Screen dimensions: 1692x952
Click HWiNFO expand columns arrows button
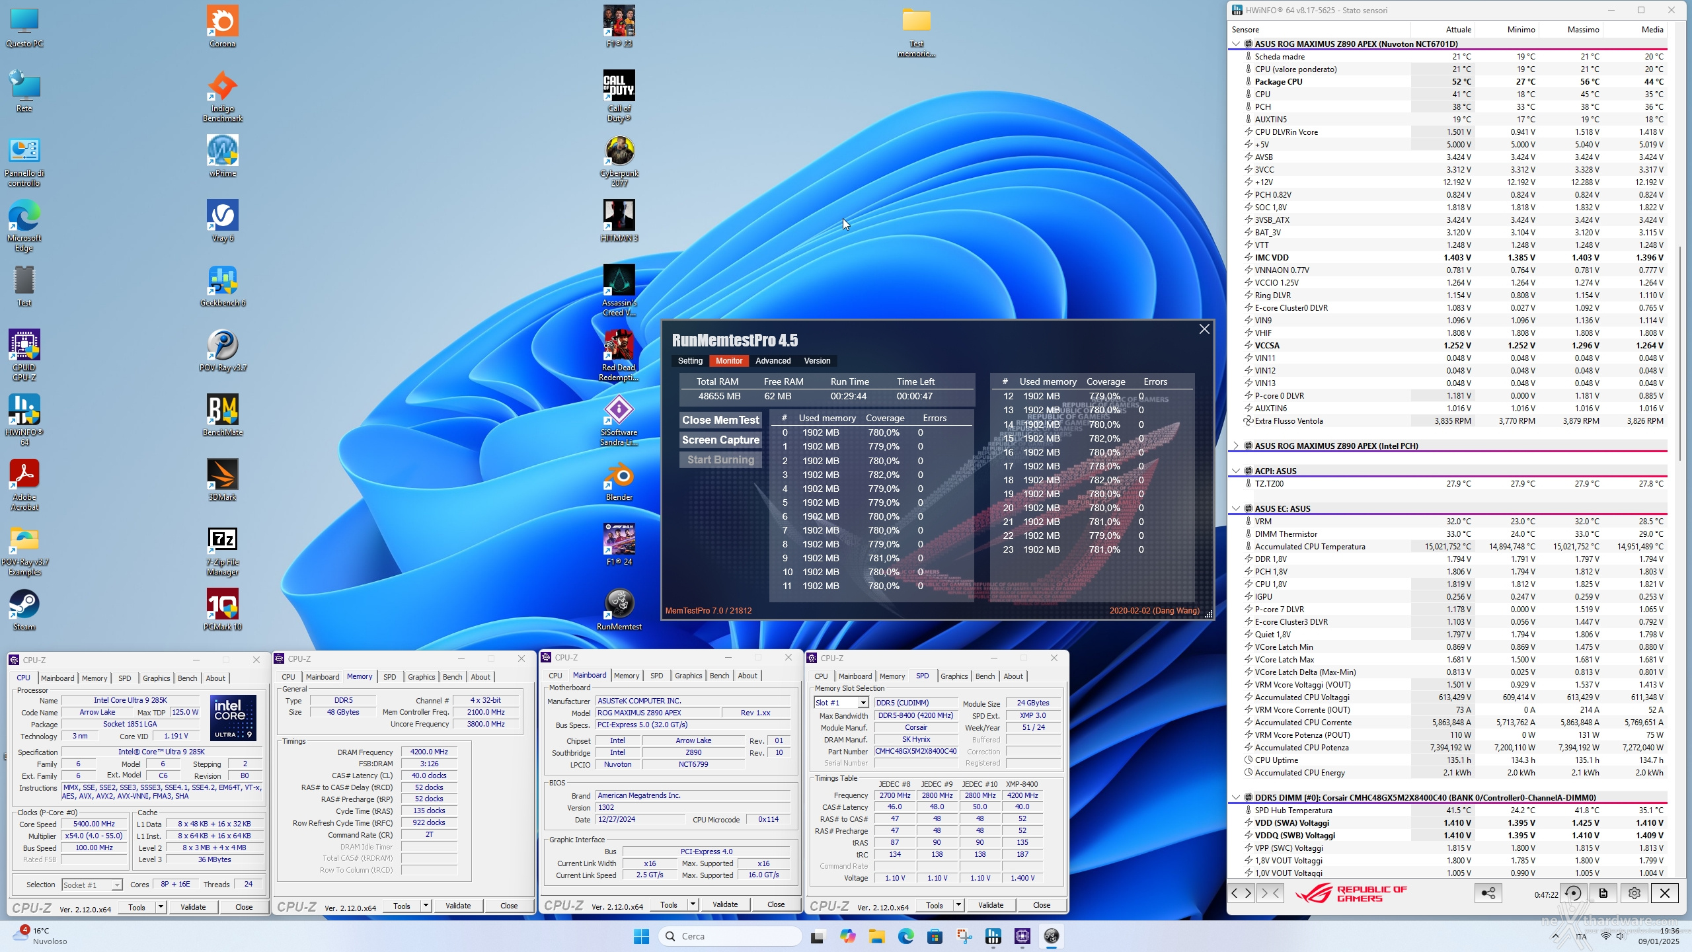[1241, 893]
